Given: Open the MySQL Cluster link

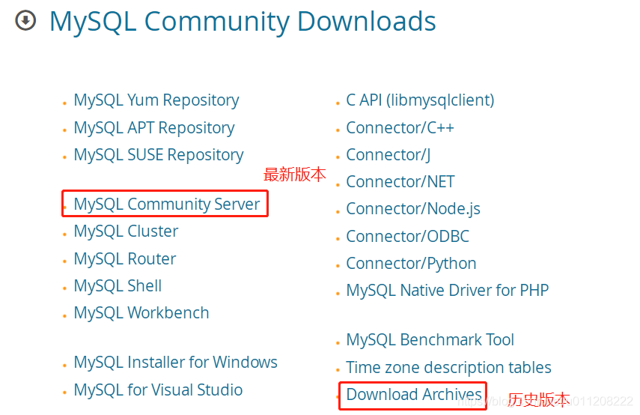Looking at the screenshot, I should click(126, 231).
